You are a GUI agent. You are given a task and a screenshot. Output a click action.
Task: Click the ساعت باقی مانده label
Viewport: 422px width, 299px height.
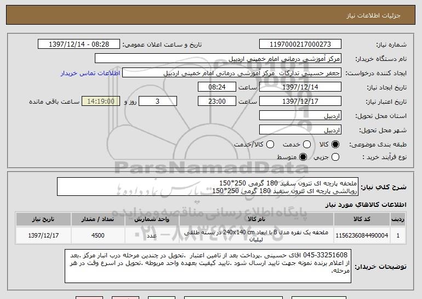tap(54, 101)
